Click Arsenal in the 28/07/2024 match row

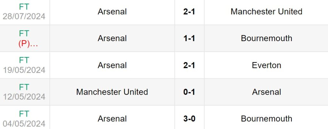click(112, 12)
